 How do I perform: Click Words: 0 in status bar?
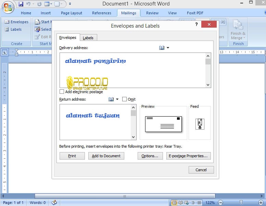coord(38,203)
